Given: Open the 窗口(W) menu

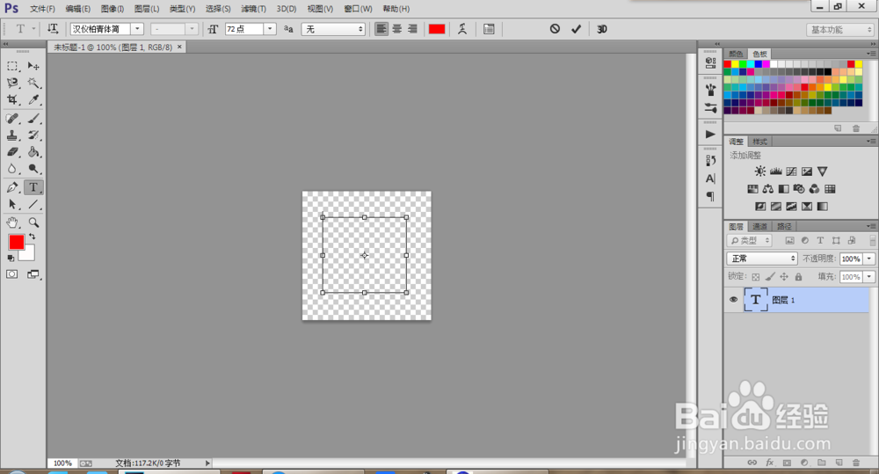Looking at the screenshot, I should (359, 9).
